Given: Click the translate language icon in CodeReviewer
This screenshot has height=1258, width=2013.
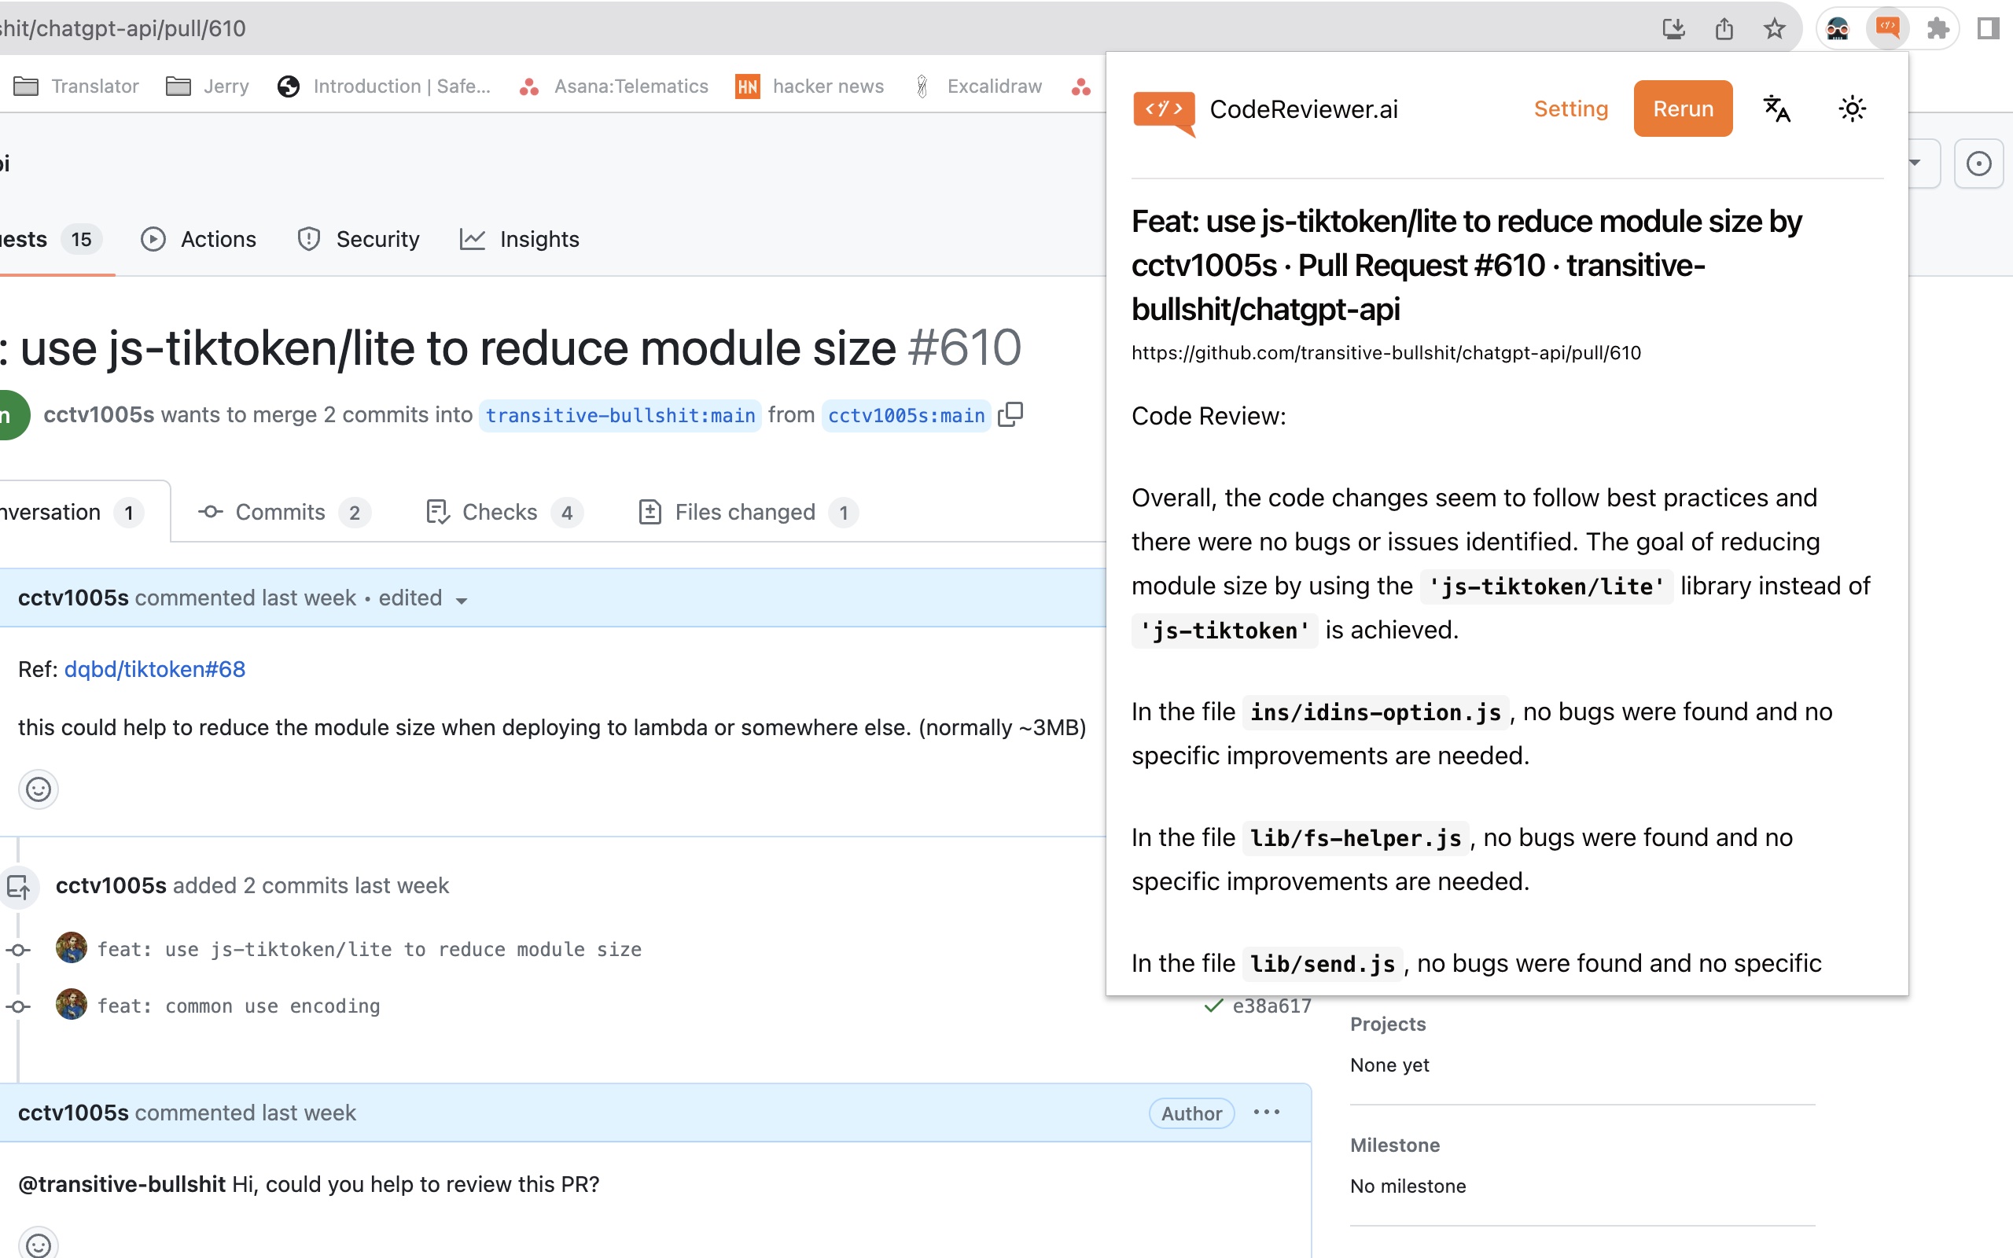Looking at the screenshot, I should tap(1777, 109).
